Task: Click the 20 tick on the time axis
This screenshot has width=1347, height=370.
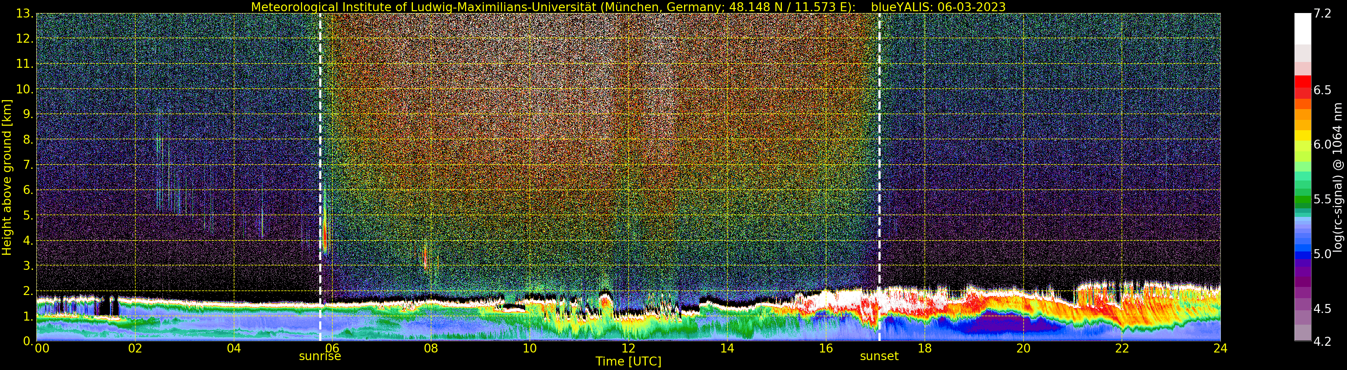Action: [x=1023, y=348]
